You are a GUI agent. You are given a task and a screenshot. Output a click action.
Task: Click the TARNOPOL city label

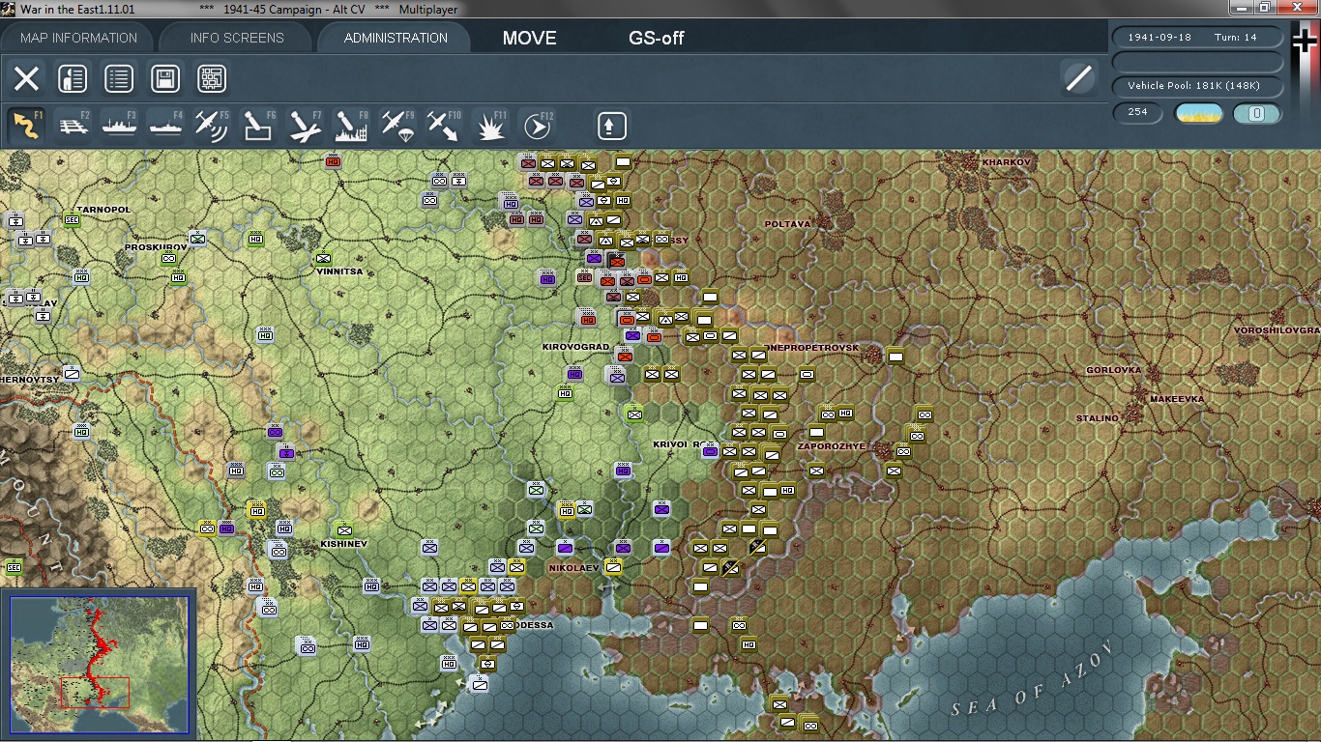[103, 210]
